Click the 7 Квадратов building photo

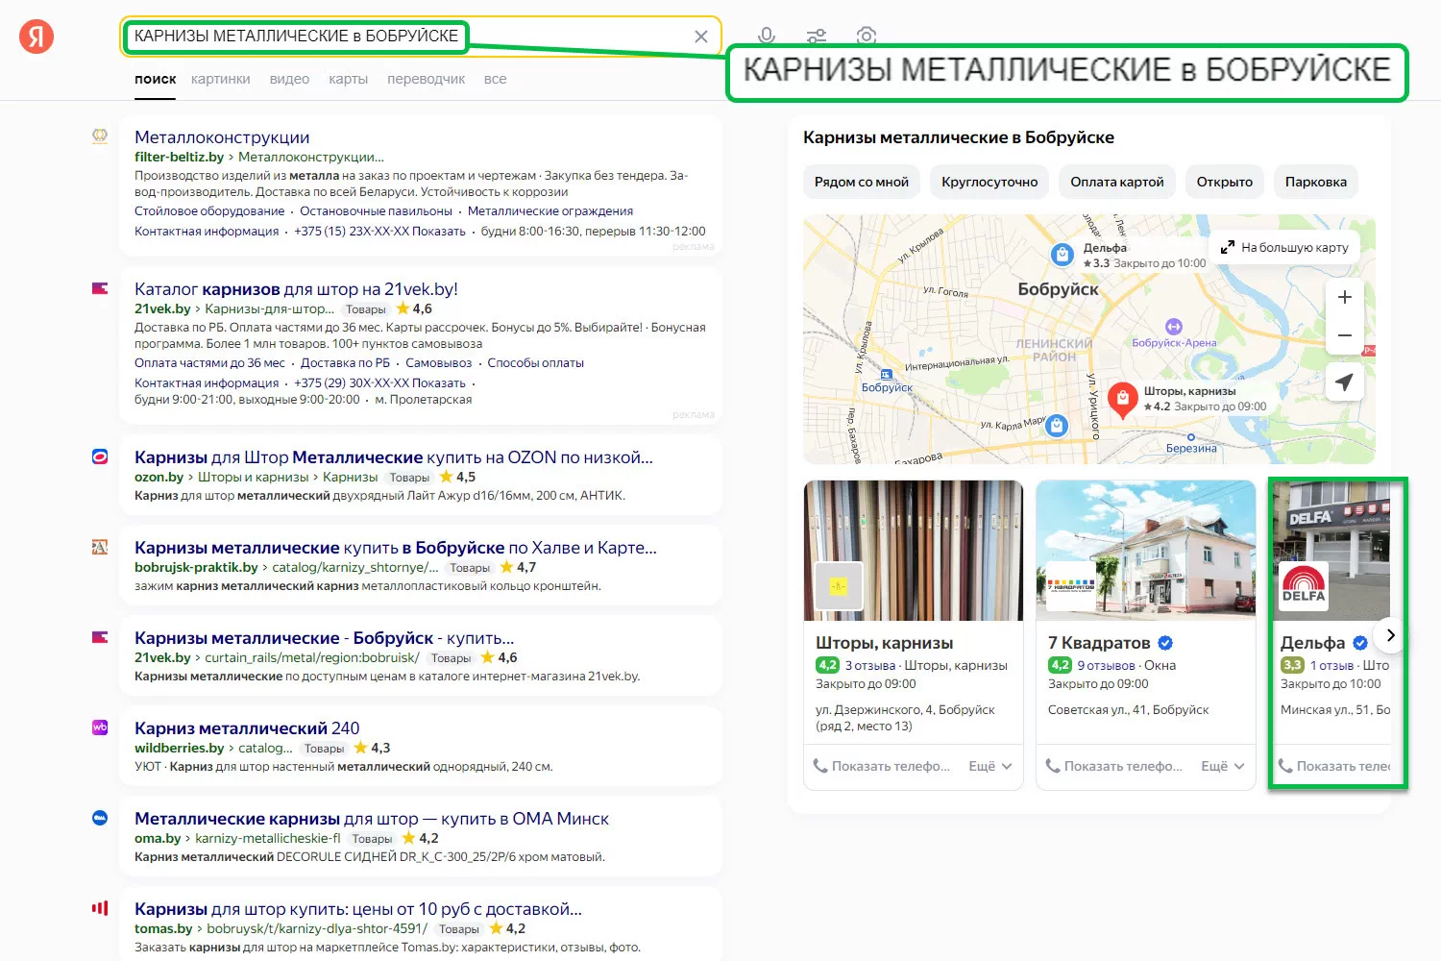(1145, 550)
